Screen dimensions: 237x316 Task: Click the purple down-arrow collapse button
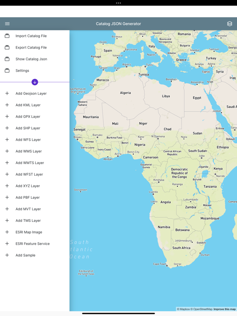tap(35, 82)
